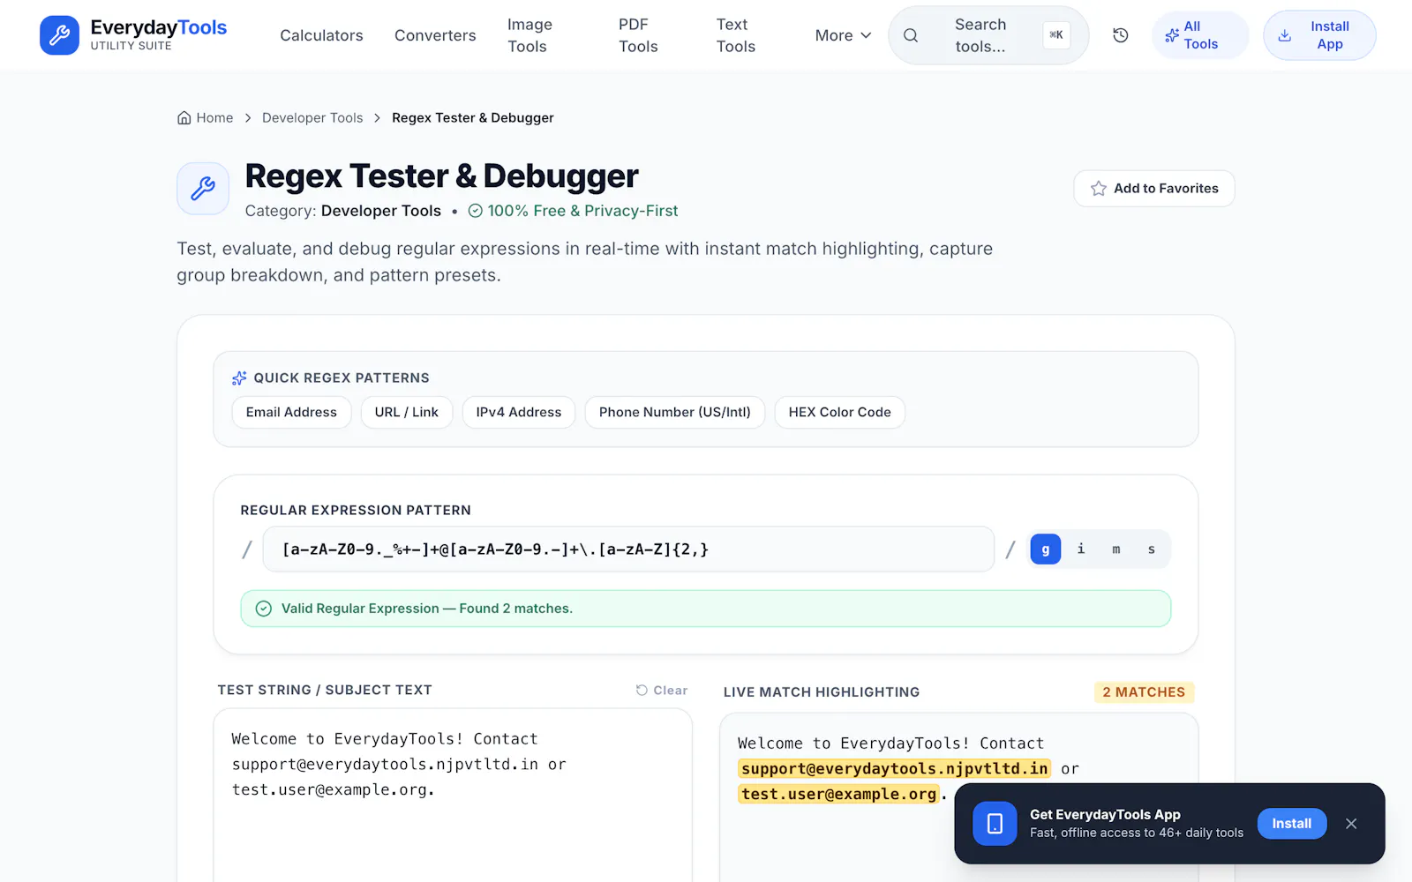The image size is (1412, 882).
Task: Clear the test string text
Action: 662,691
